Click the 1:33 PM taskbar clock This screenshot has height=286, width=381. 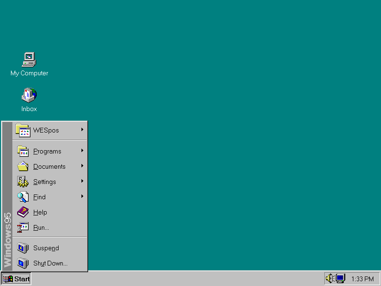click(x=362, y=279)
